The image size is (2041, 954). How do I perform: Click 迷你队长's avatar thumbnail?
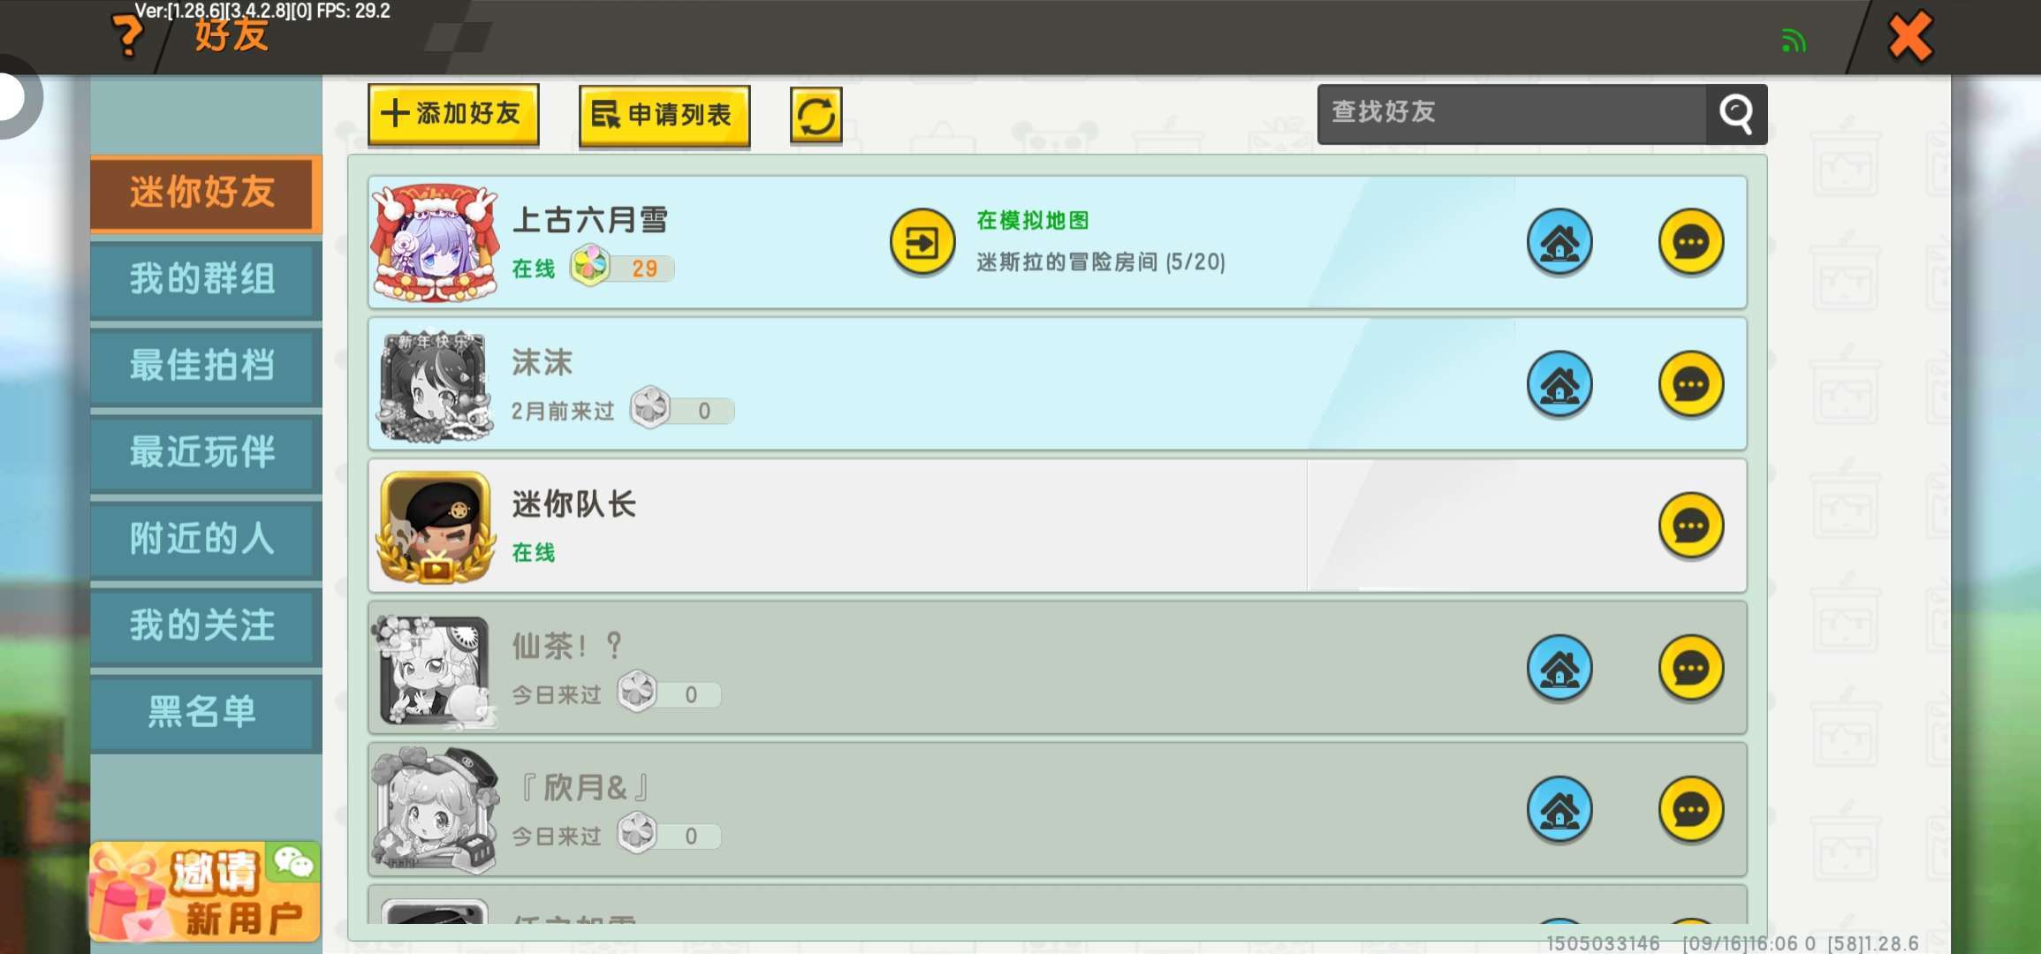click(435, 527)
